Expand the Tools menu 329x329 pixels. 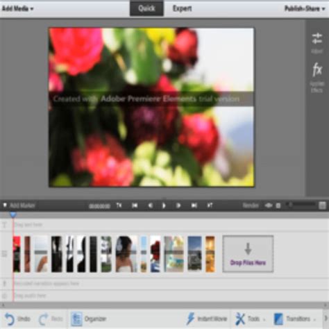[x=250, y=319]
